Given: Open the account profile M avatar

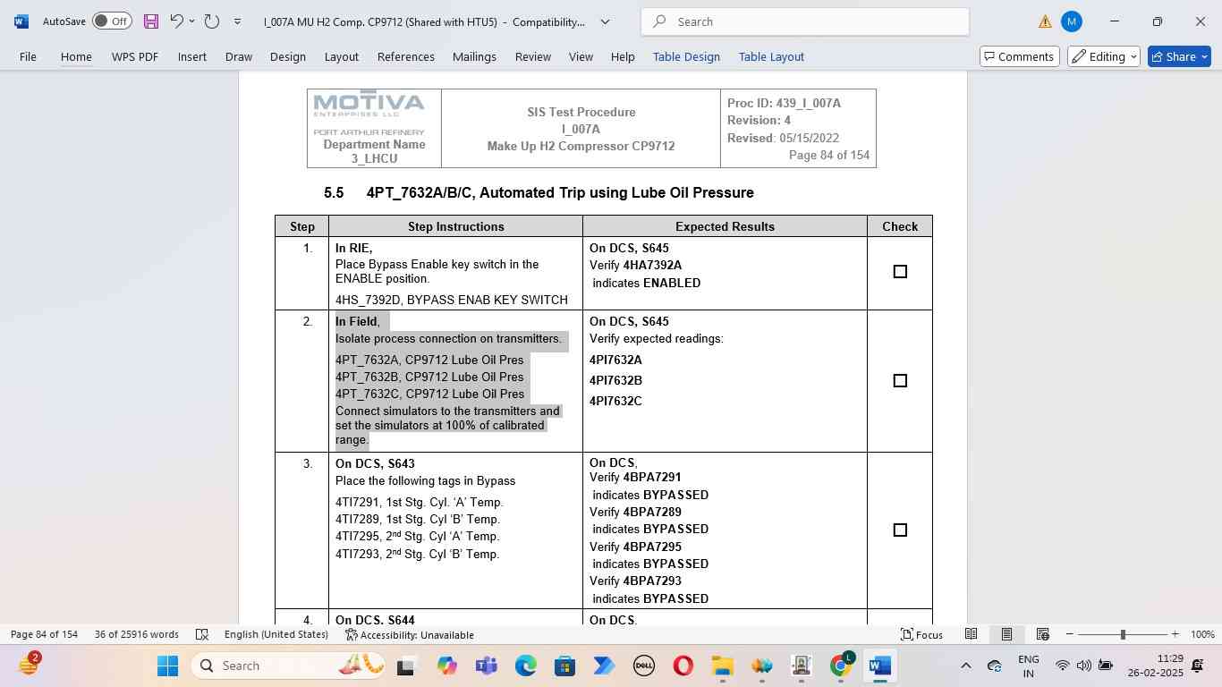Looking at the screenshot, I should pyautogui.click(x=1071, y=21).
